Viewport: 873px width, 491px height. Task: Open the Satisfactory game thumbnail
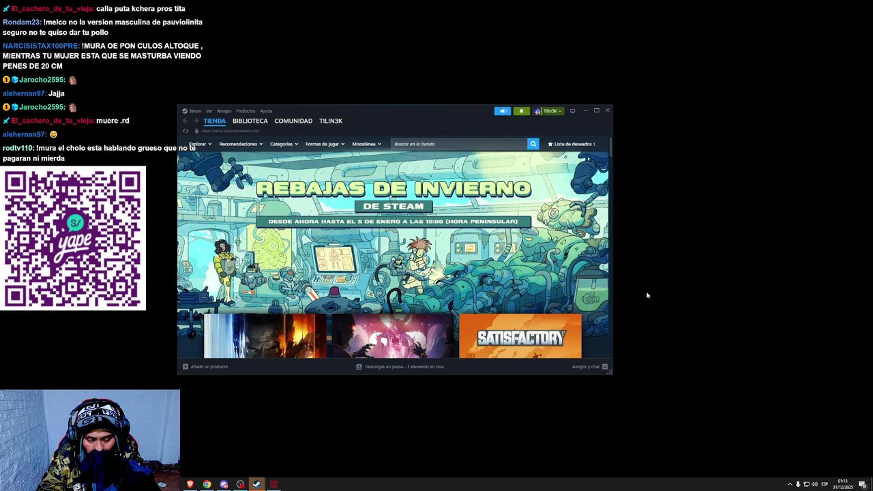click(x=520, y=336)
